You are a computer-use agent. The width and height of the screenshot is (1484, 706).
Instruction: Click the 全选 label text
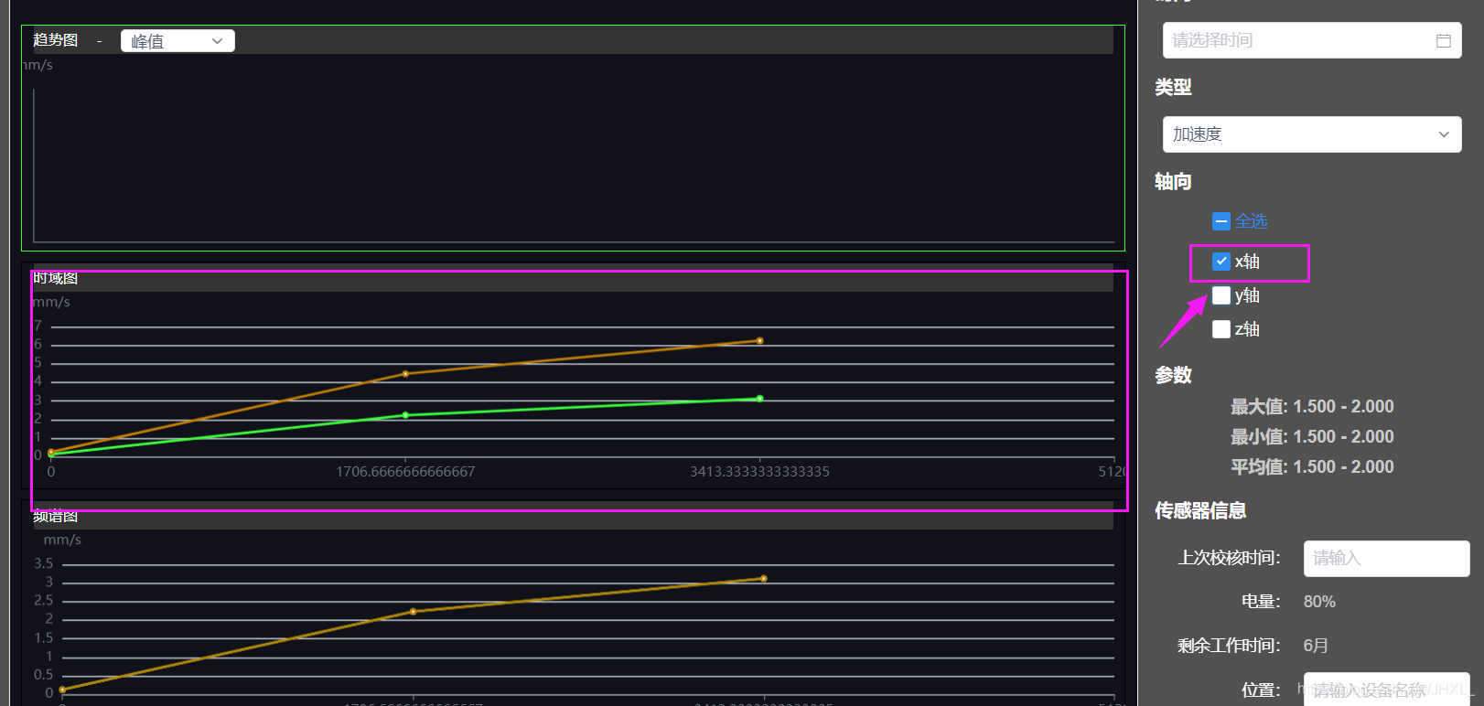point(1251,221)
